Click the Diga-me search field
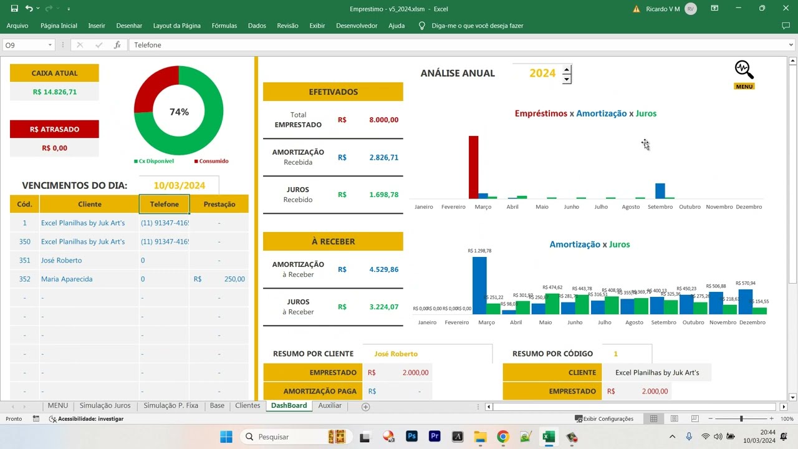This screenshot has height=449, width=798. click(478, 26)
